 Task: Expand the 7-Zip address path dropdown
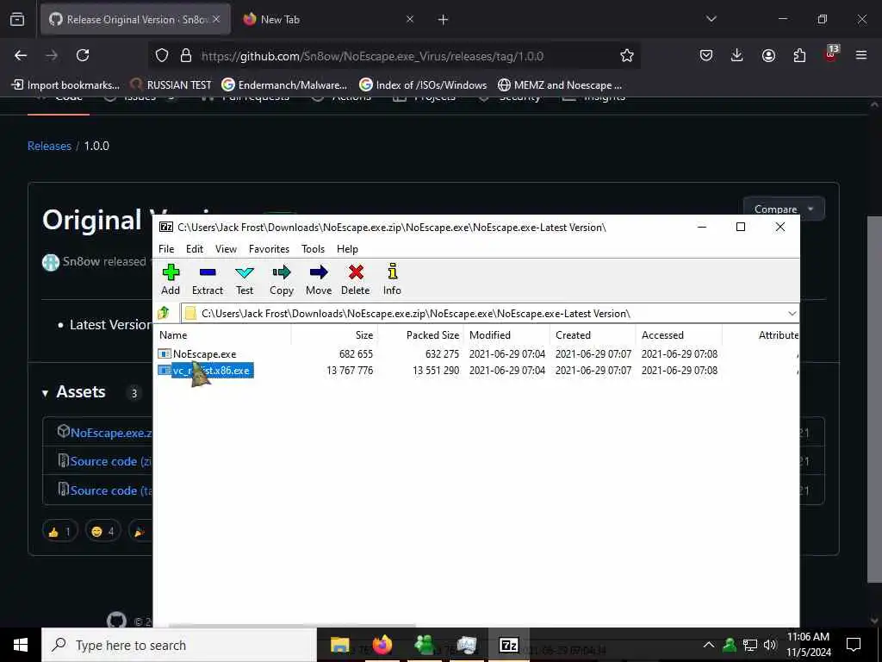click(x=792, y=314)
